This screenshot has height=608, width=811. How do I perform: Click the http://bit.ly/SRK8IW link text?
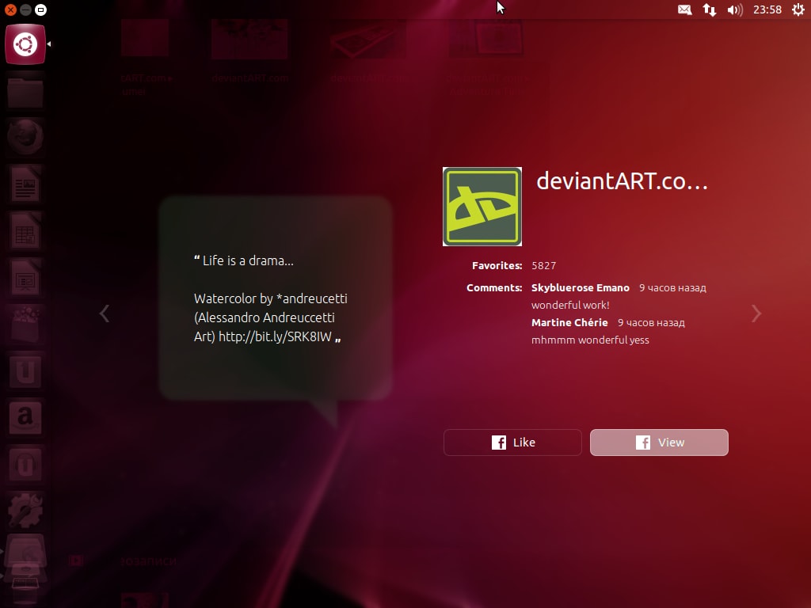point(275,336)
